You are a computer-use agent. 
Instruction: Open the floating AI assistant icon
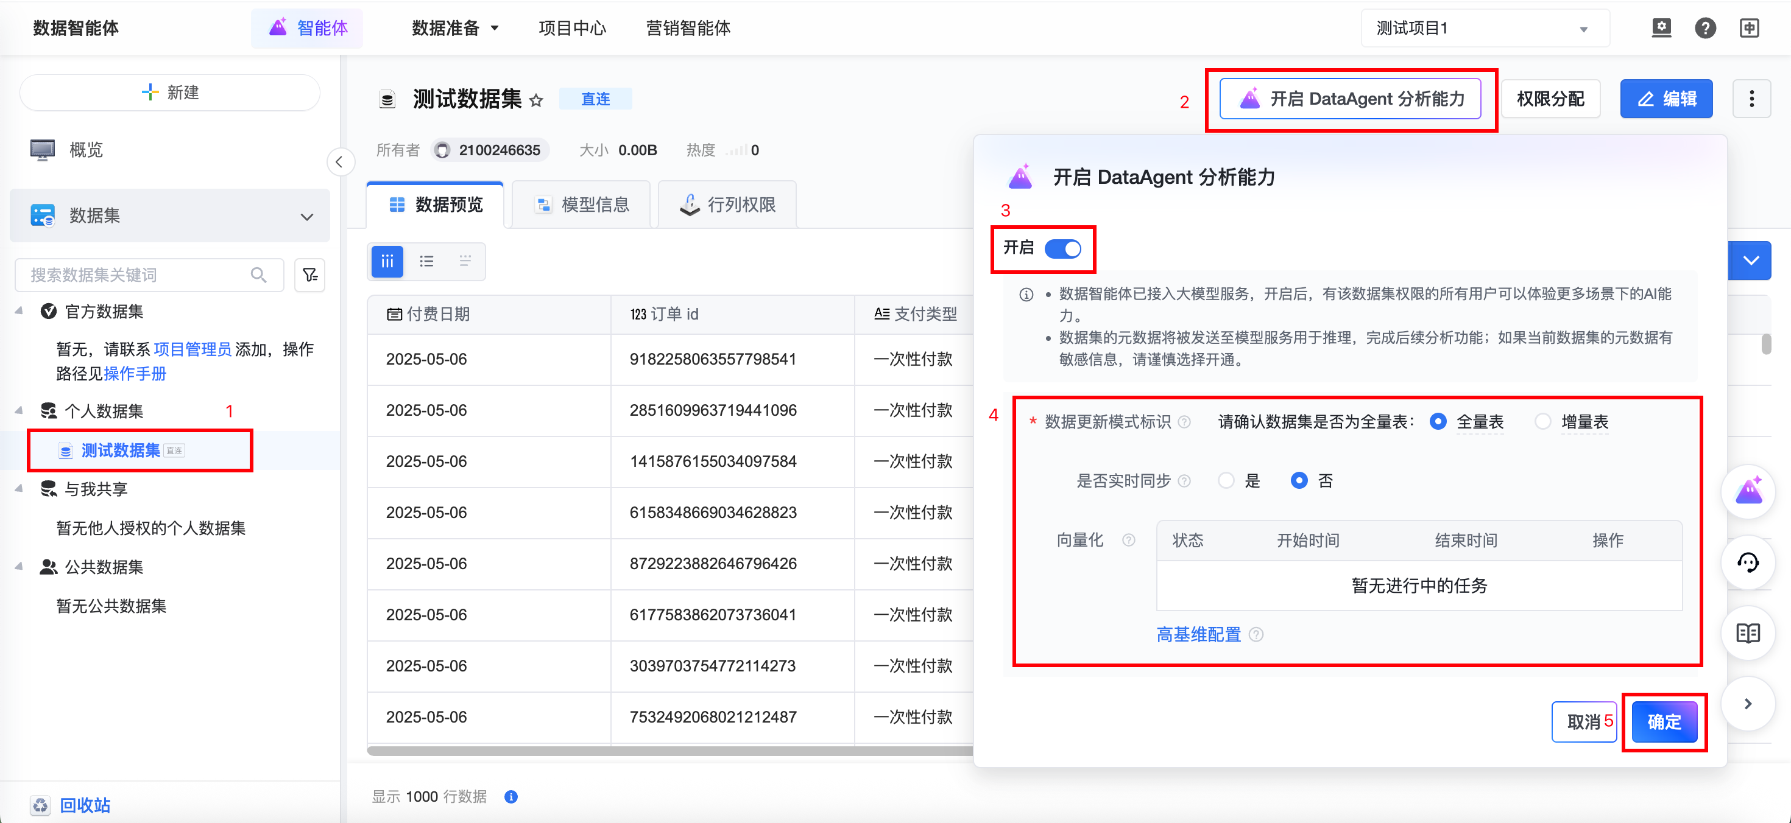coord(1748,492)
